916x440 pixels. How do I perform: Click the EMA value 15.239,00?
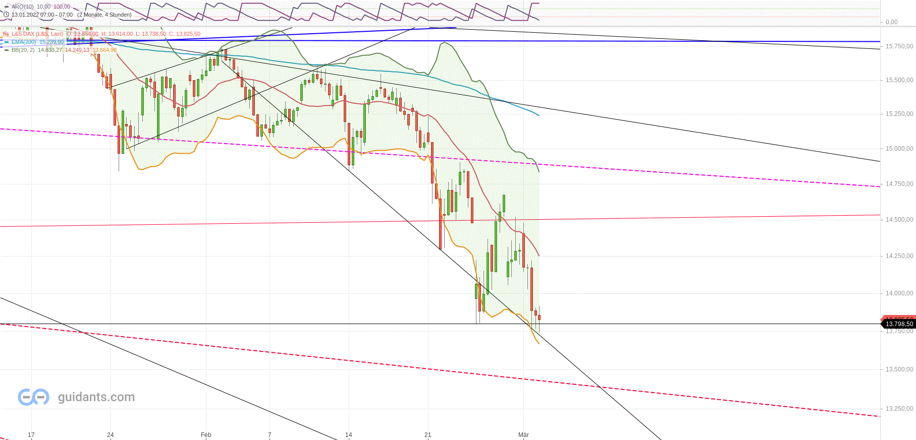[x=51, y=42]
